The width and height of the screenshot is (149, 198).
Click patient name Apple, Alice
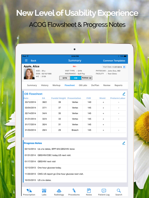(x=31, y=67)
